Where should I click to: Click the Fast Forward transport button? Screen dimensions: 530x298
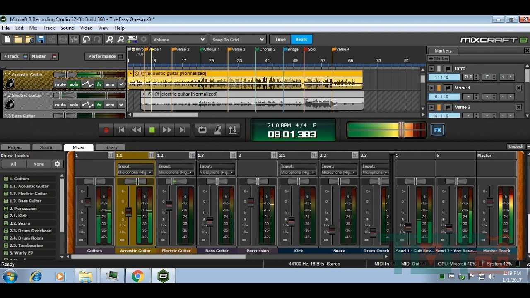coord(167,130)
